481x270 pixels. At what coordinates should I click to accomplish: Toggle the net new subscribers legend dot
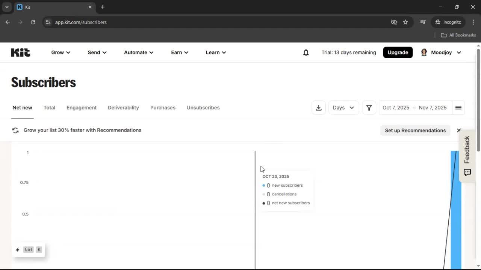(263, 203)
